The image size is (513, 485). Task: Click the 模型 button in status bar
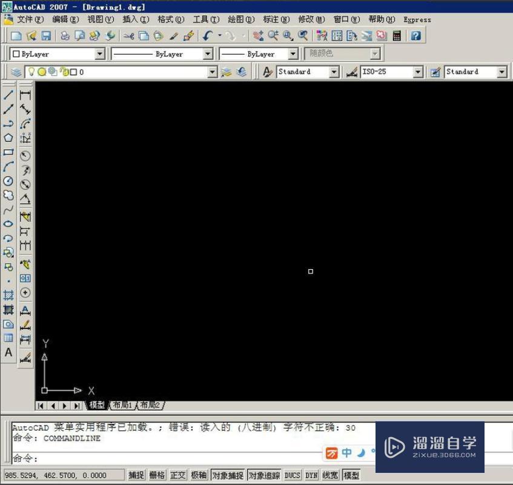pos(351,475)
